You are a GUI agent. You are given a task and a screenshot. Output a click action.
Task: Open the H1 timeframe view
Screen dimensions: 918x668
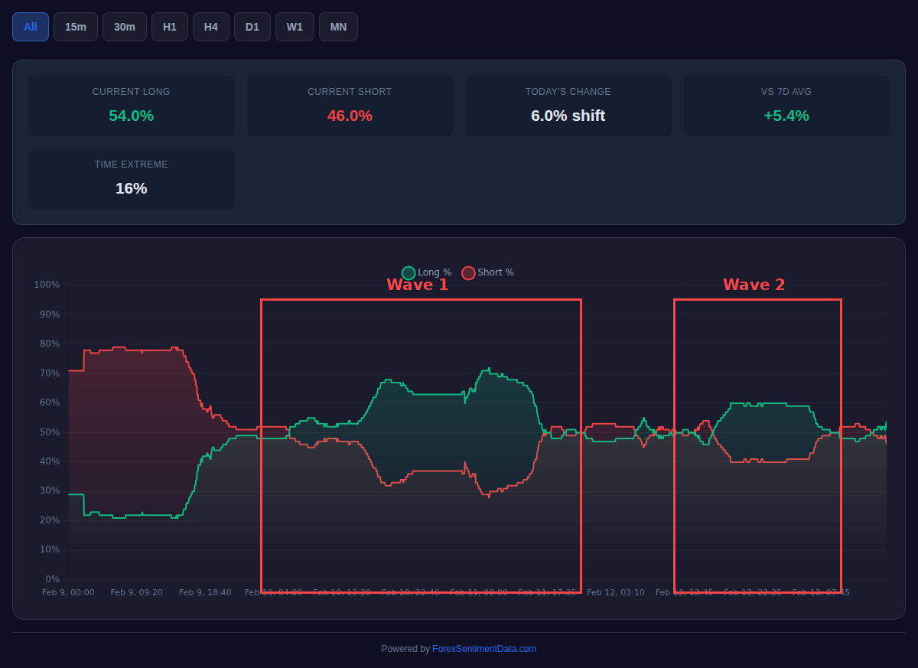click(169, 26)
